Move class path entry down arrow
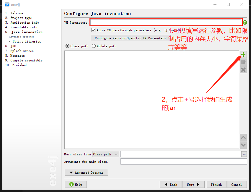Viewport: 251px width, 192px height. [243, 145]
